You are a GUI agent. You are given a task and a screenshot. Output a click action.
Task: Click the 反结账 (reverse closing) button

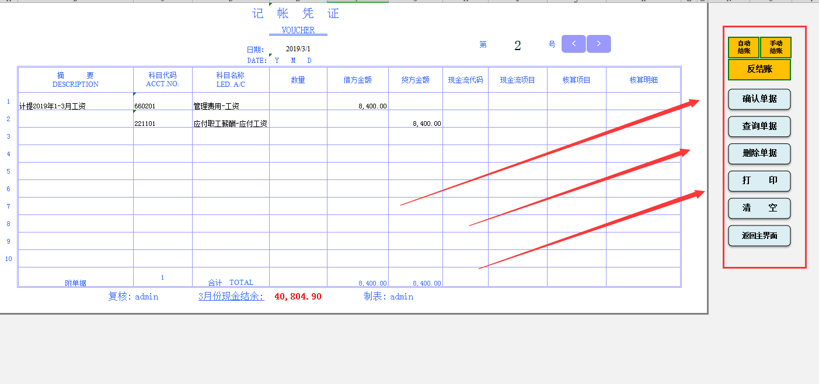759,69
